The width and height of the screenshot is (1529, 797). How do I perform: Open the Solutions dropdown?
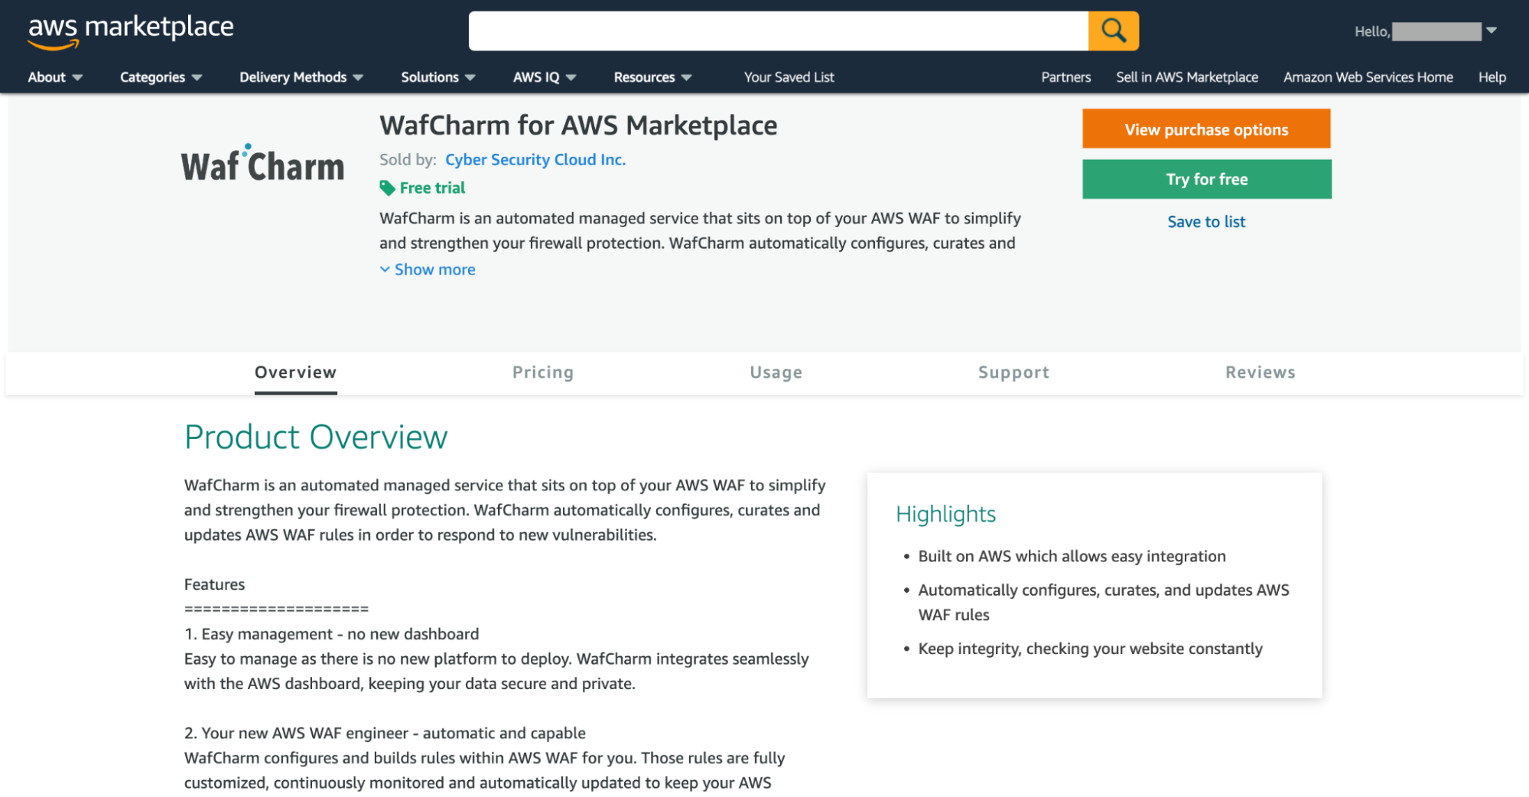pos(437,76)
